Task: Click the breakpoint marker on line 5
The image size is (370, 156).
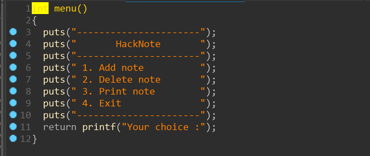Action: 13,55
